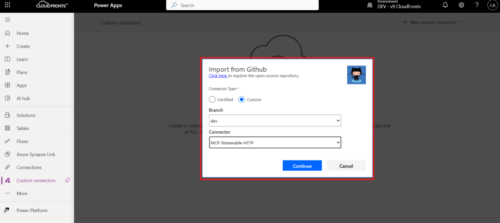Image resolution: width=500 pixels, height=223 pixels.
Task: Click the Connections plug icon
Action: (x=8, y=167)
